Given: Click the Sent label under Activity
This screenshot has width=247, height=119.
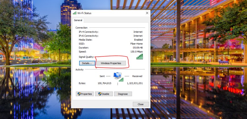Looking at the screenshot, I should (102, 76).
